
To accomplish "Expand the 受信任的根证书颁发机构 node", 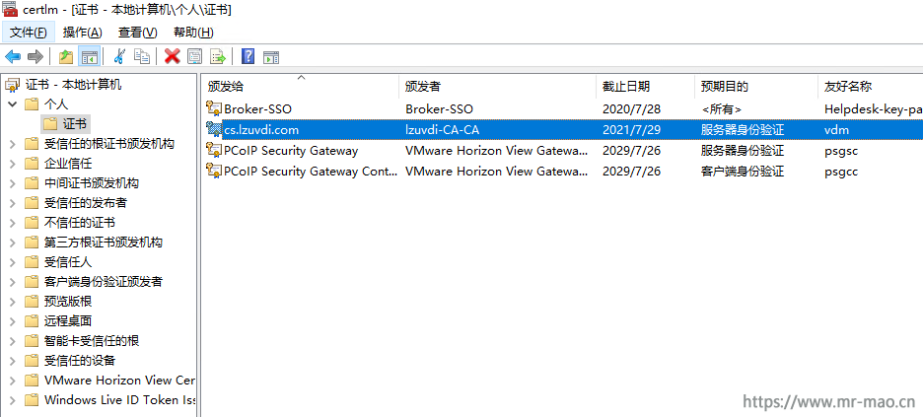I will click(13, 144).
